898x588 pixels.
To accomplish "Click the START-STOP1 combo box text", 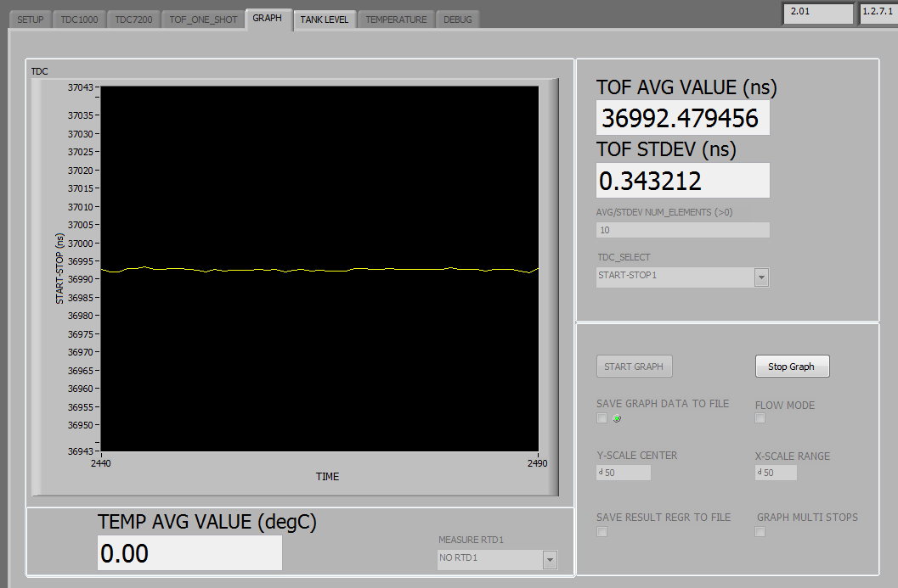I will [628, 275].
